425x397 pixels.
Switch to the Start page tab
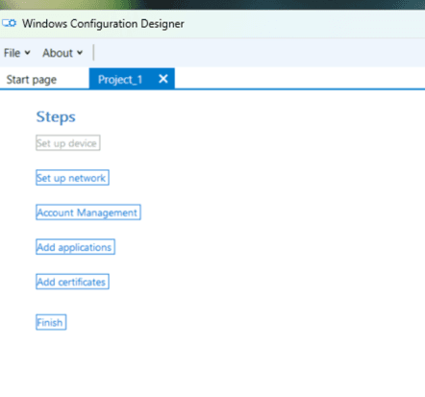point(32,80)
